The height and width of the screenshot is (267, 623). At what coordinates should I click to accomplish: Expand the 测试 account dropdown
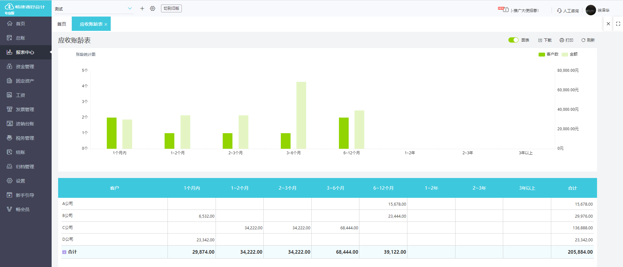[x=130, y=8]
